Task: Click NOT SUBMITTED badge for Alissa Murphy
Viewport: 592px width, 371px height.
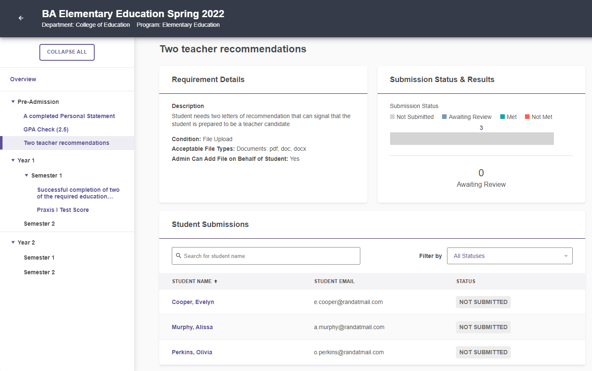Action: coord(483,327)
